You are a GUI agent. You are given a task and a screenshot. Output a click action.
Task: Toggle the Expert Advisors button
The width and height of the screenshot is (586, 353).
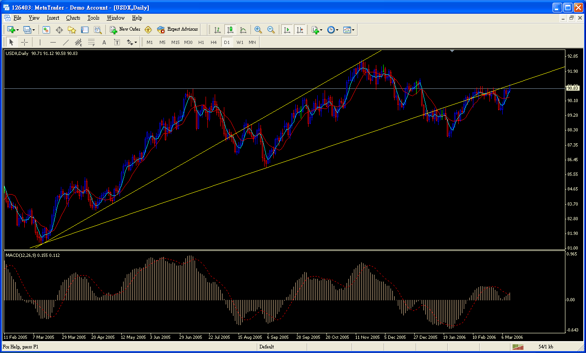click(178, 30)
